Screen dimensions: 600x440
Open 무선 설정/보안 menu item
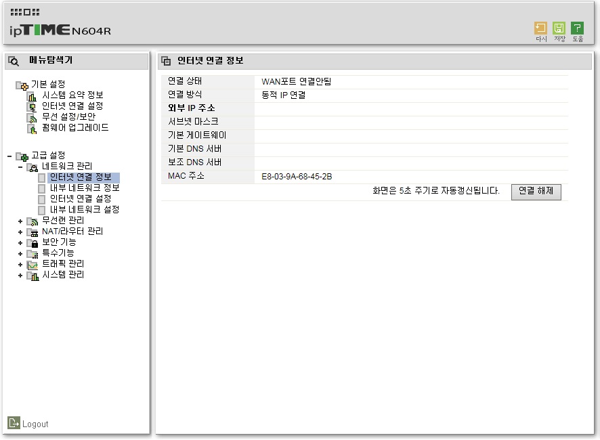click(69, 116)
